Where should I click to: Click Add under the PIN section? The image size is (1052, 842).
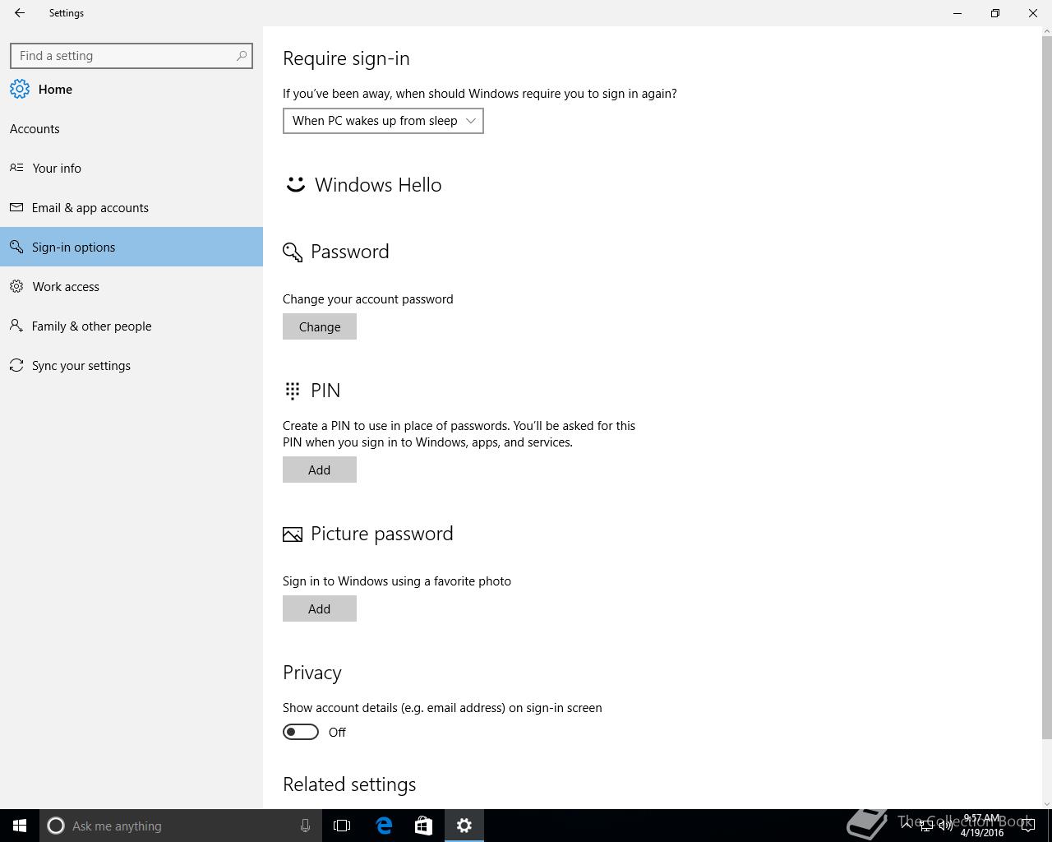(x=320, y=470)
